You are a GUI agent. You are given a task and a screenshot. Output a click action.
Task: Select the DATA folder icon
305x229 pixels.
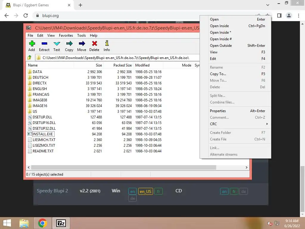point(29,72)
